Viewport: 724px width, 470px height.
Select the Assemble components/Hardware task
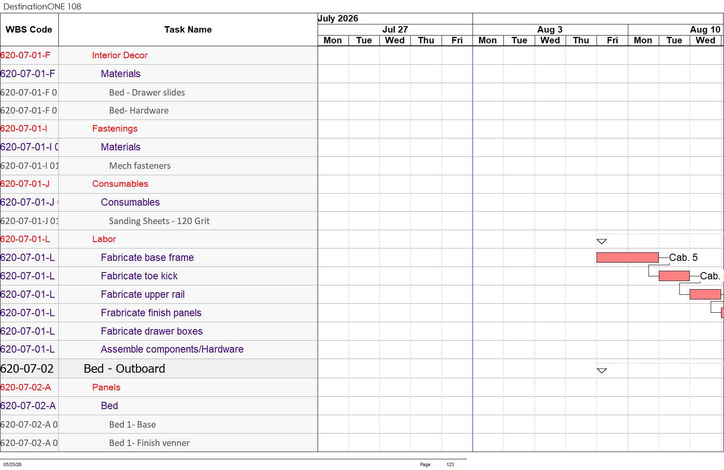[172, 349]
